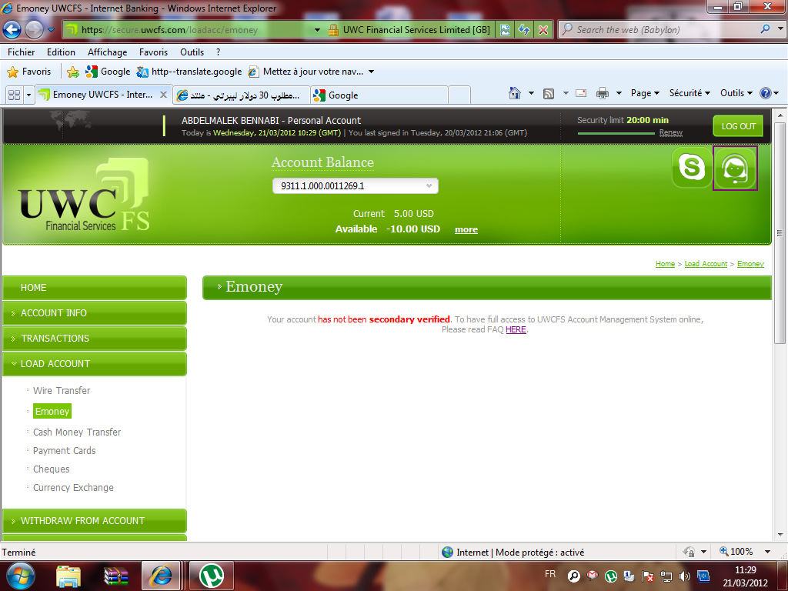The image size is (788, 591).
Task: Click the page vertical scrollbar thumb
Action: [x=780, y=234]
